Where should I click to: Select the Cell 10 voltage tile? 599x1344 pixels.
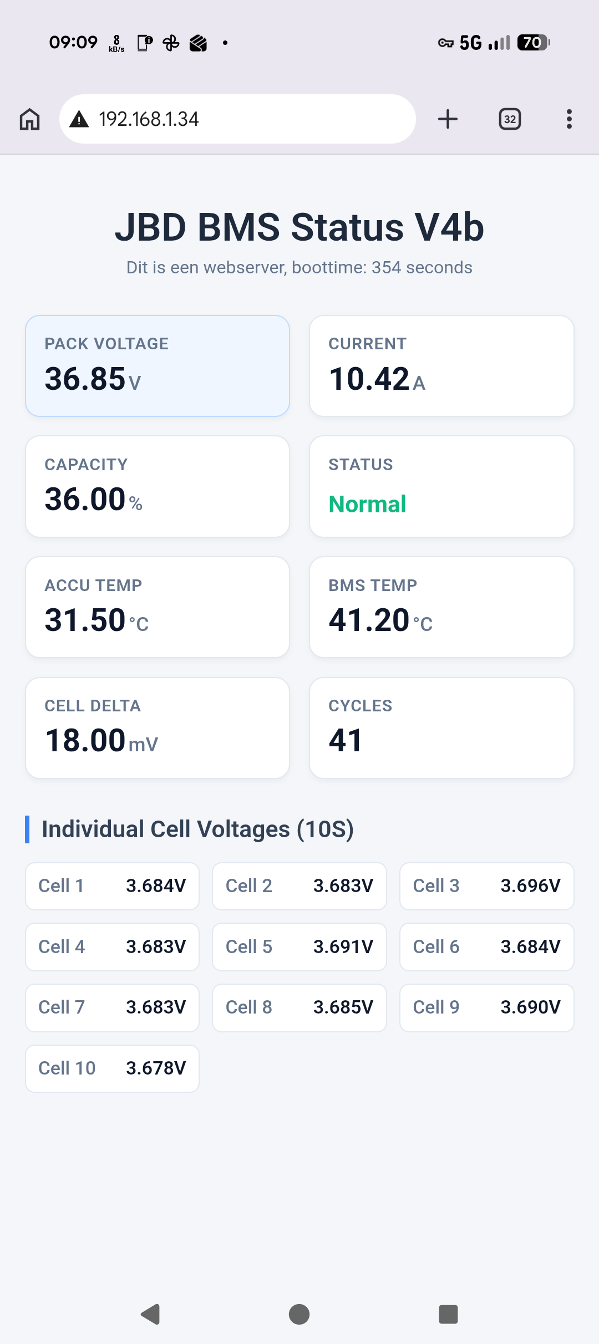click(112, 1068)
